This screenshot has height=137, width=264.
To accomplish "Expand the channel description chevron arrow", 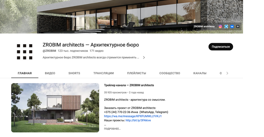I will 144,57.
